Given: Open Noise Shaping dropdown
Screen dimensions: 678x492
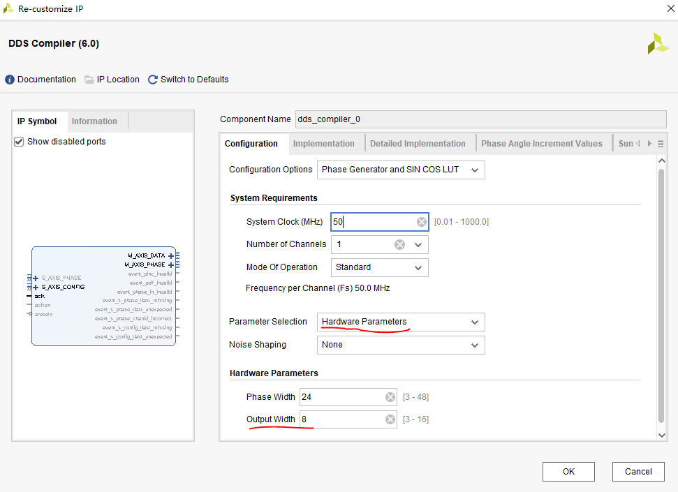Looking at the screenshot, I should click(x=401, y=345).
